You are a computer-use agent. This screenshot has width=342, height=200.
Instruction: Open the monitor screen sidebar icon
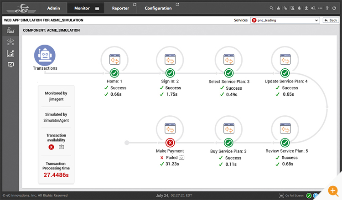(10, 65)
